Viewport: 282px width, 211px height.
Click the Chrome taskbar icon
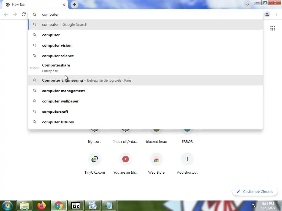point(59,206)
